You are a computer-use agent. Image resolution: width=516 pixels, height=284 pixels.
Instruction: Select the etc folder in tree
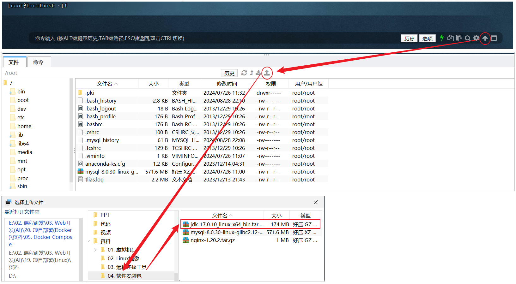pos(21,117)
